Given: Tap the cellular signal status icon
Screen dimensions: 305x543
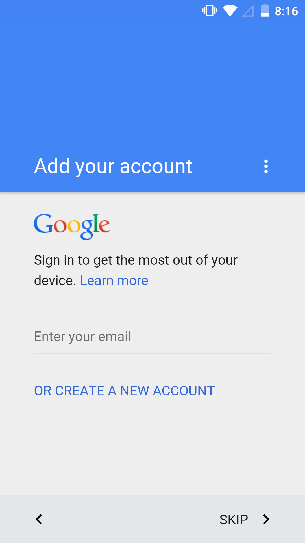Looking at the screenshot, I should [248, 11].
